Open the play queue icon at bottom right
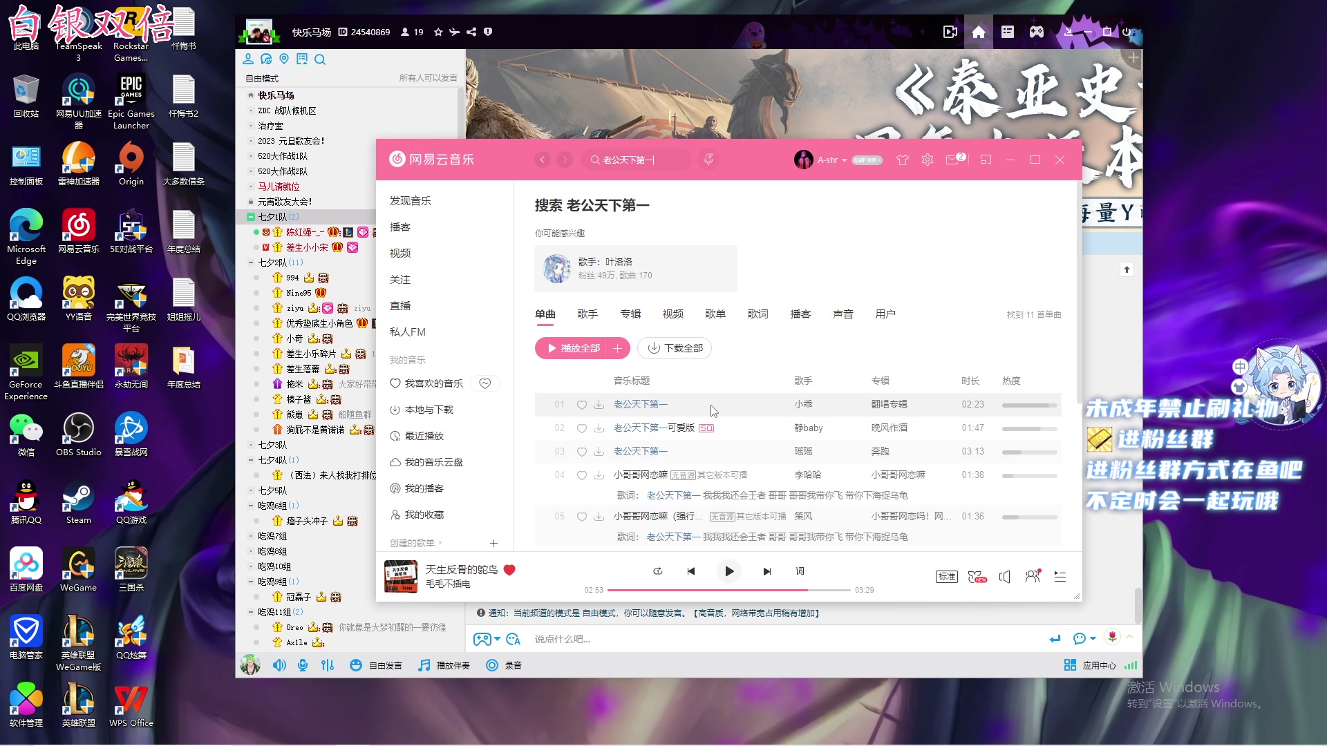 1060,577
